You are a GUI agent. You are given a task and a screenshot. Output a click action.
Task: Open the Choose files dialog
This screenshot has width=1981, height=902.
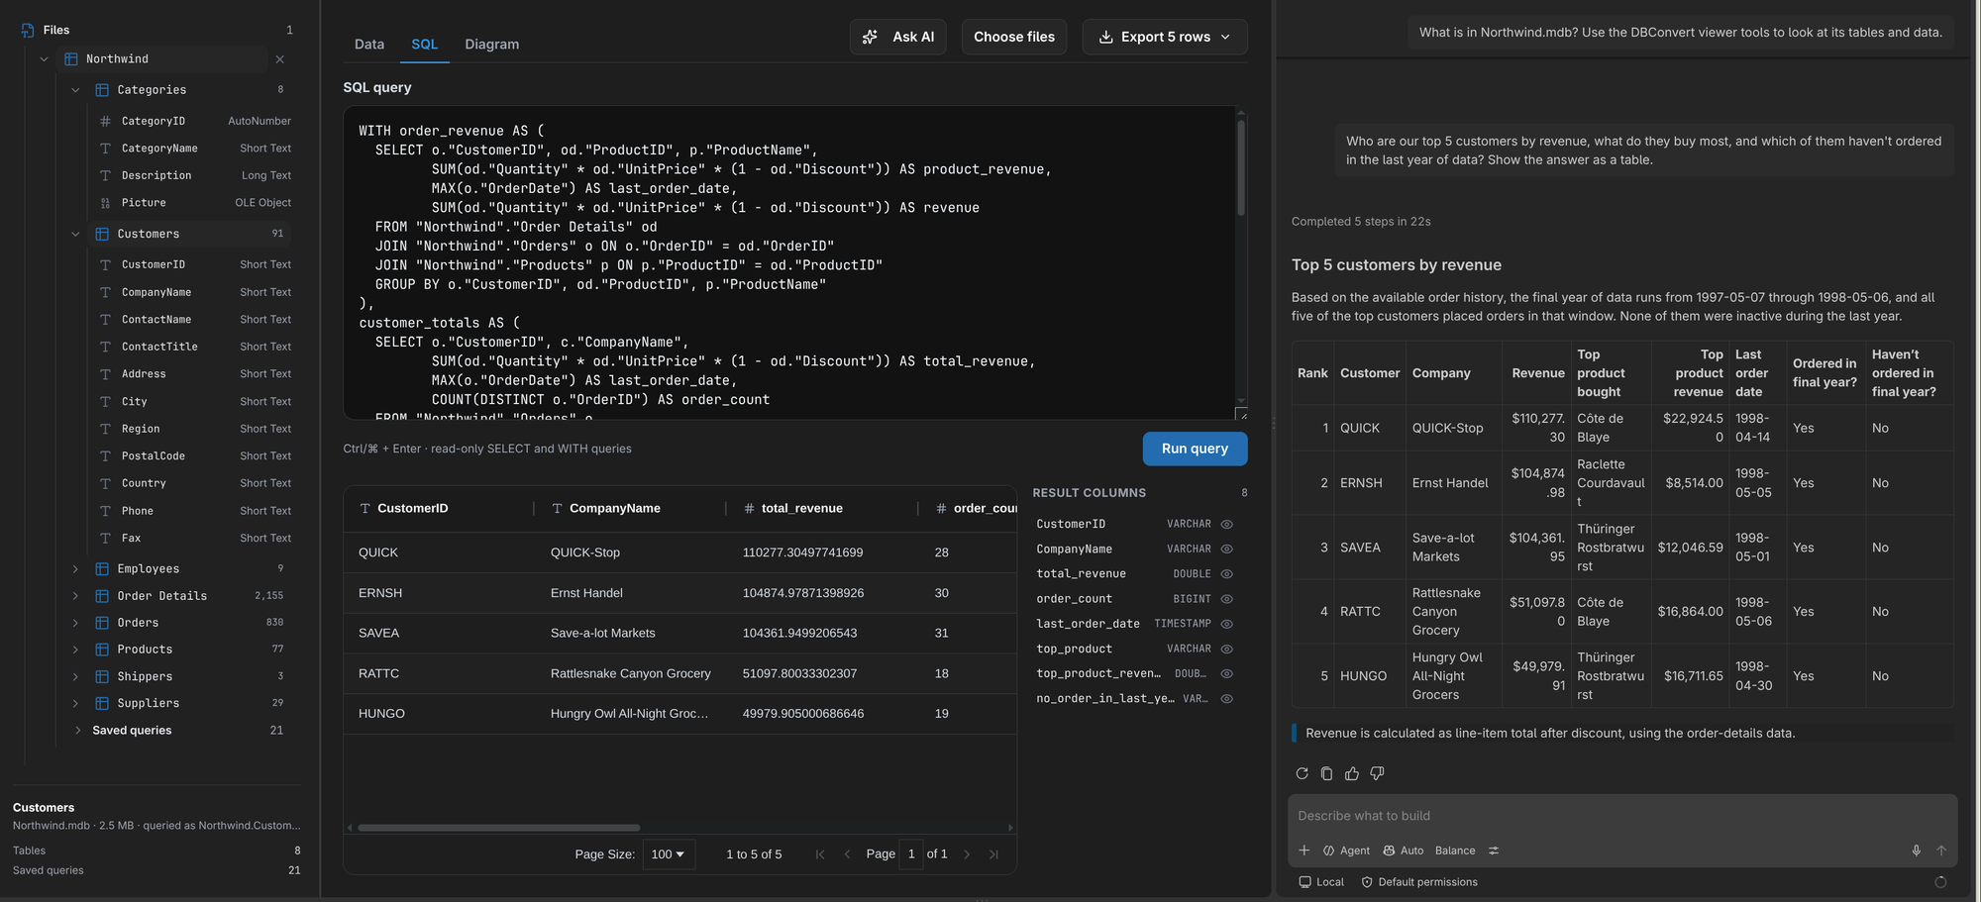[1014, 37]
